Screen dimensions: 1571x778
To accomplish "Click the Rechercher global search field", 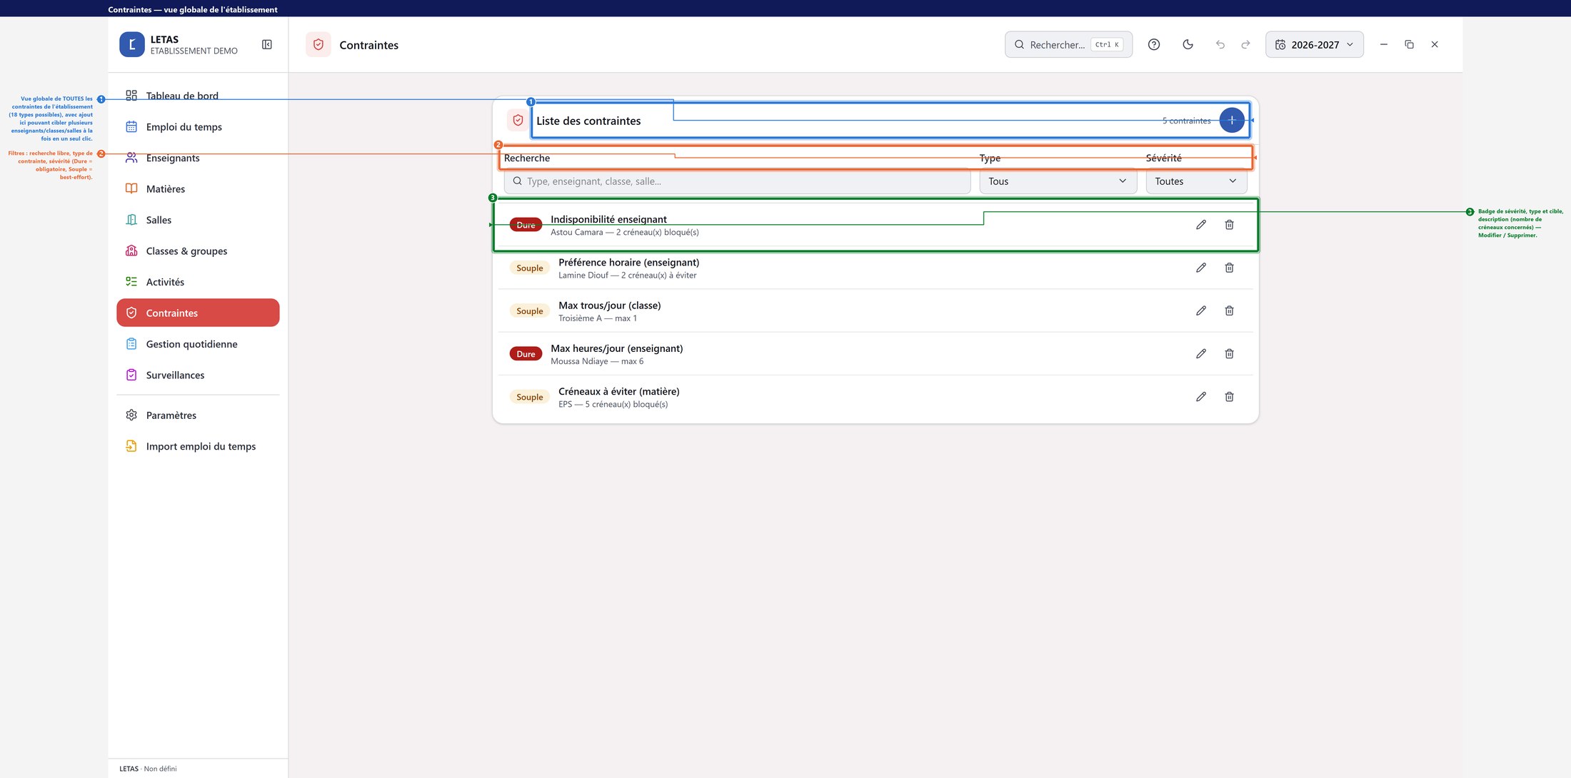I will click(x=1068, y=44).
